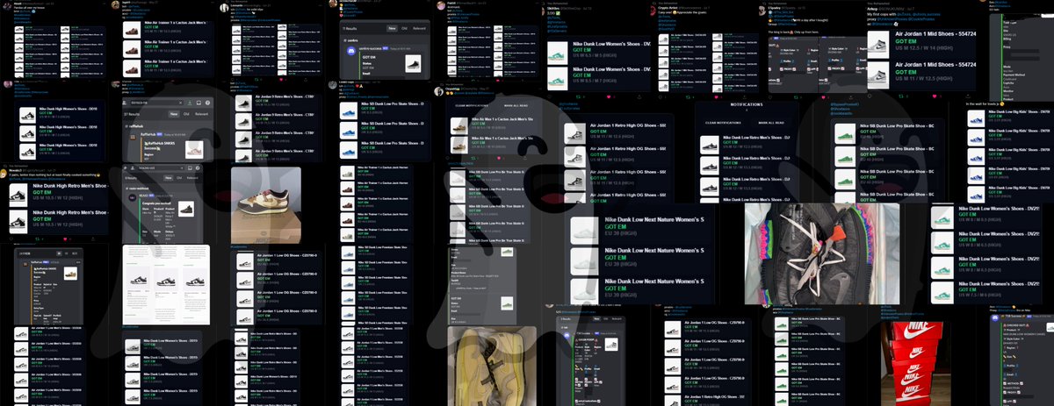Viewport: 1054px width, 406px height.
Task: Click the bot avatar in the 11 Results panel
Action: [x=351, y=51]
